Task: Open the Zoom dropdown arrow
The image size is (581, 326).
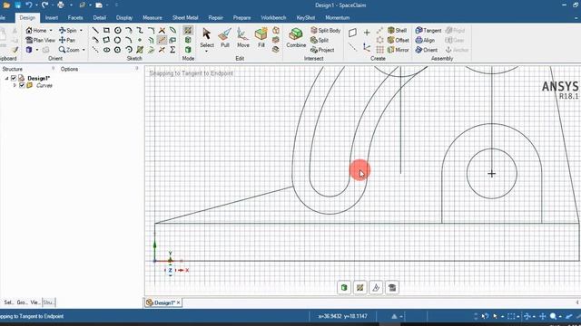Action: pyautogui.click(x=84, y=50)
